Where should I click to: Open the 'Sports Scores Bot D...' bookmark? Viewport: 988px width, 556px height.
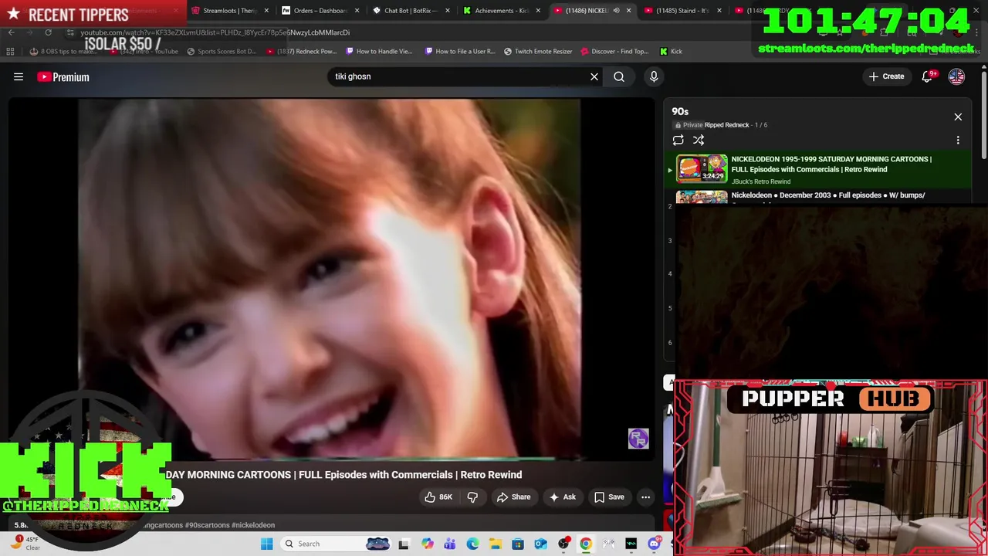[221, 52]
